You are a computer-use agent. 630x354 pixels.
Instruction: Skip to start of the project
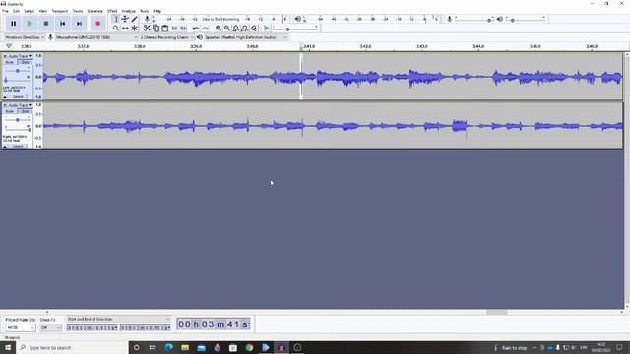pyautogui.click(x=63, y=24)
